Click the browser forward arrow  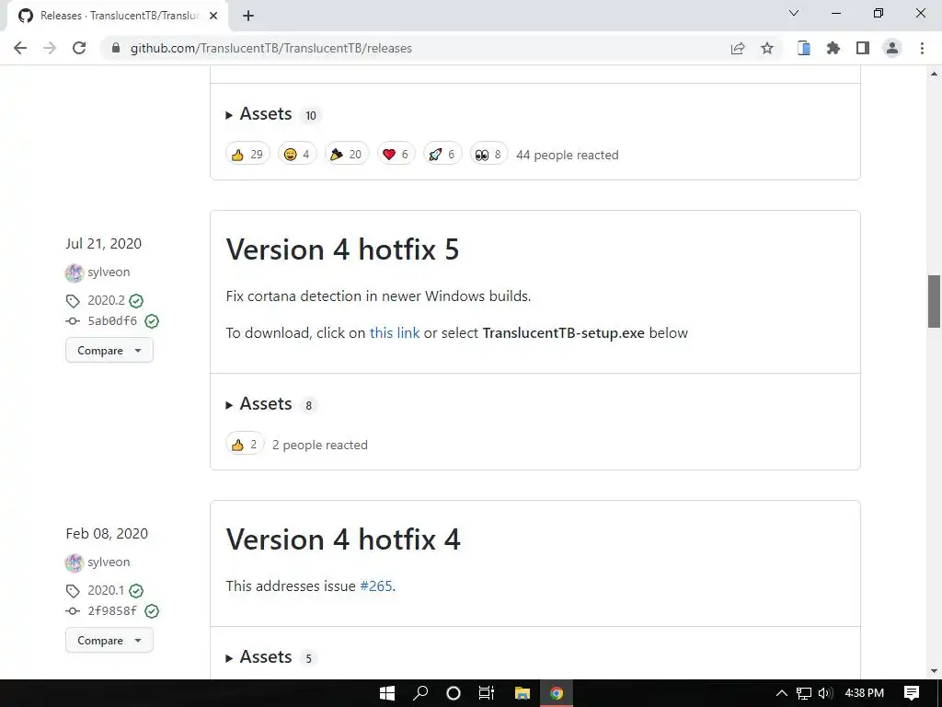click(x=50, y=48)
